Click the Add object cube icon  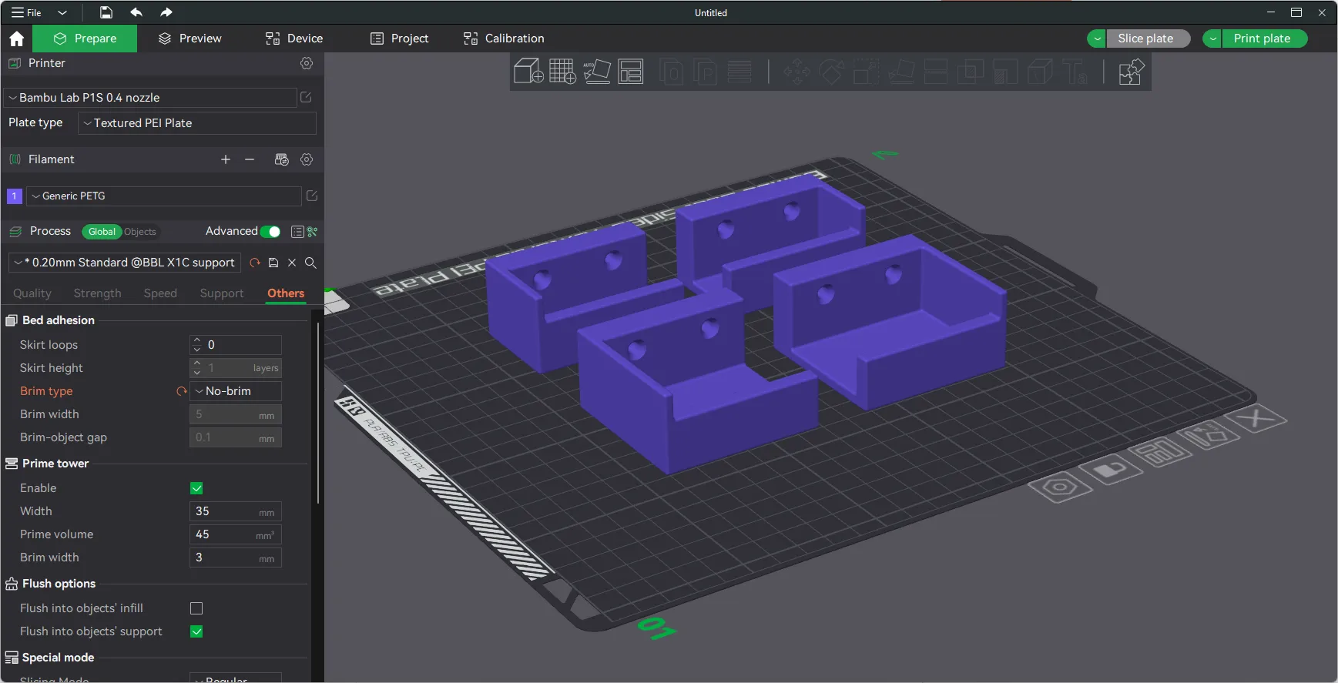pos(528,72)
